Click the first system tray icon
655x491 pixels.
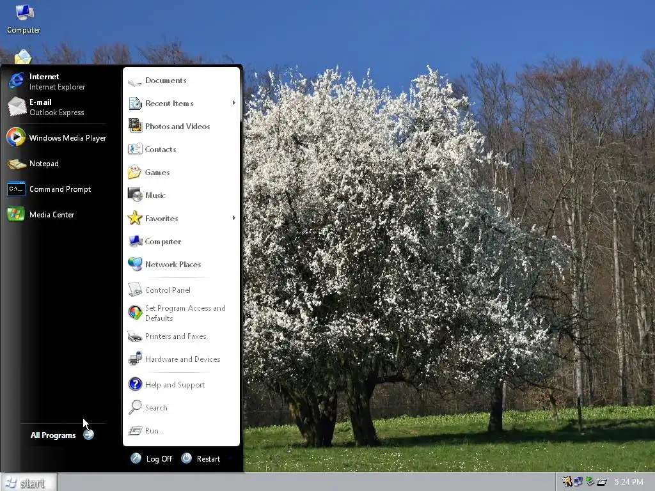(x=567, y=482)
